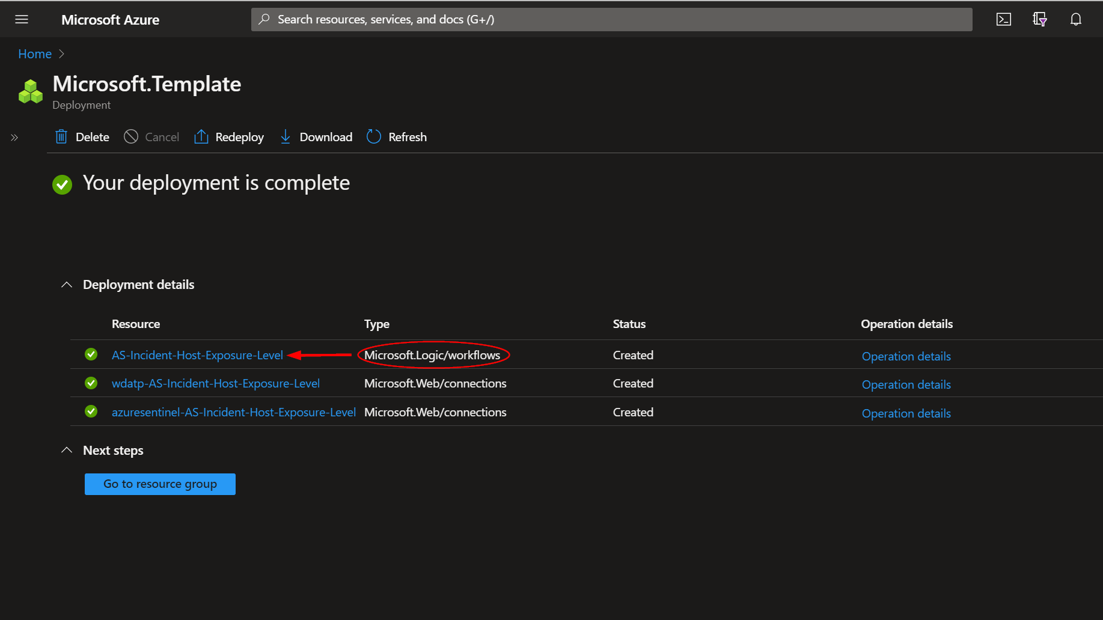The height and width of the screenshot is (620, 1103).
Task: Click the Download arrow icon
Action: pyautogui.click(x=286, y=137)
